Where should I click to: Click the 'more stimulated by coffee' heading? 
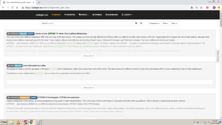[34, 66]
